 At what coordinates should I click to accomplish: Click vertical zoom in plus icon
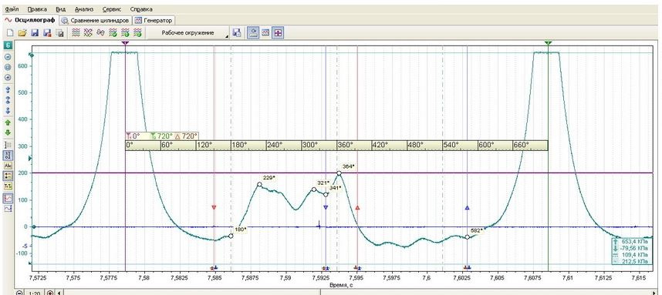pyautogui.click(x=8, y=78)
